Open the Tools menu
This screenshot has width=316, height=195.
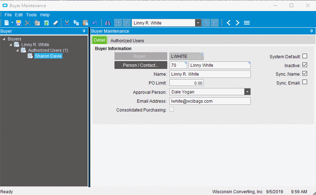pos(31,15)
